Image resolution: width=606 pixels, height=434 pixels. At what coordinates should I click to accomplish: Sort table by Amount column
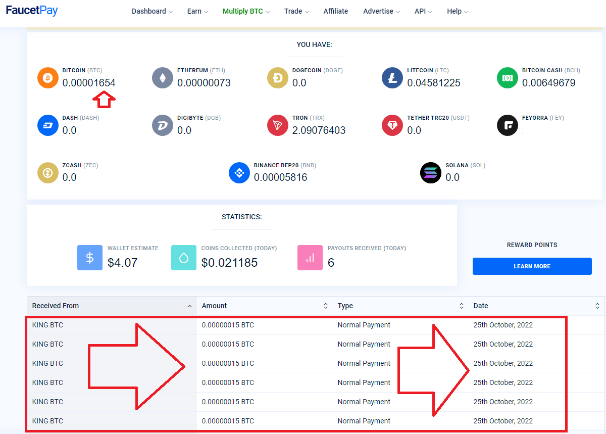click(265, 306)
